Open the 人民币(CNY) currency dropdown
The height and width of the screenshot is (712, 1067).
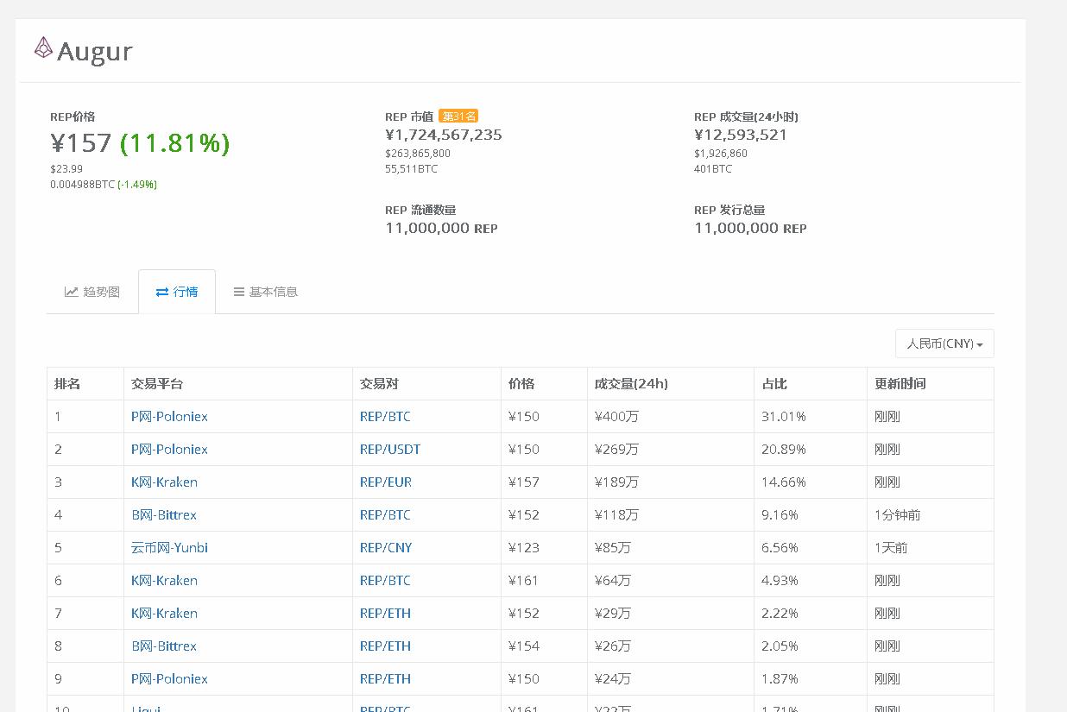[x=944, y=343]
